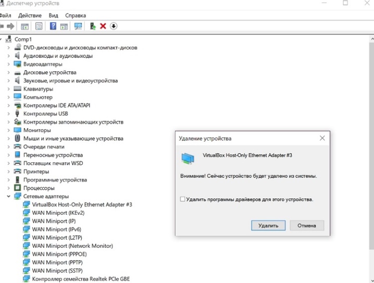
Task: Maximize the Диспетчер устройств window
Action: tap(345, 3)
